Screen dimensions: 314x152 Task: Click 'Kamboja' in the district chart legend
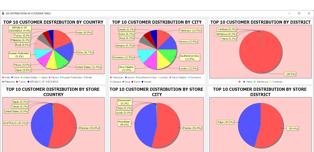click(x=277, y=82)
